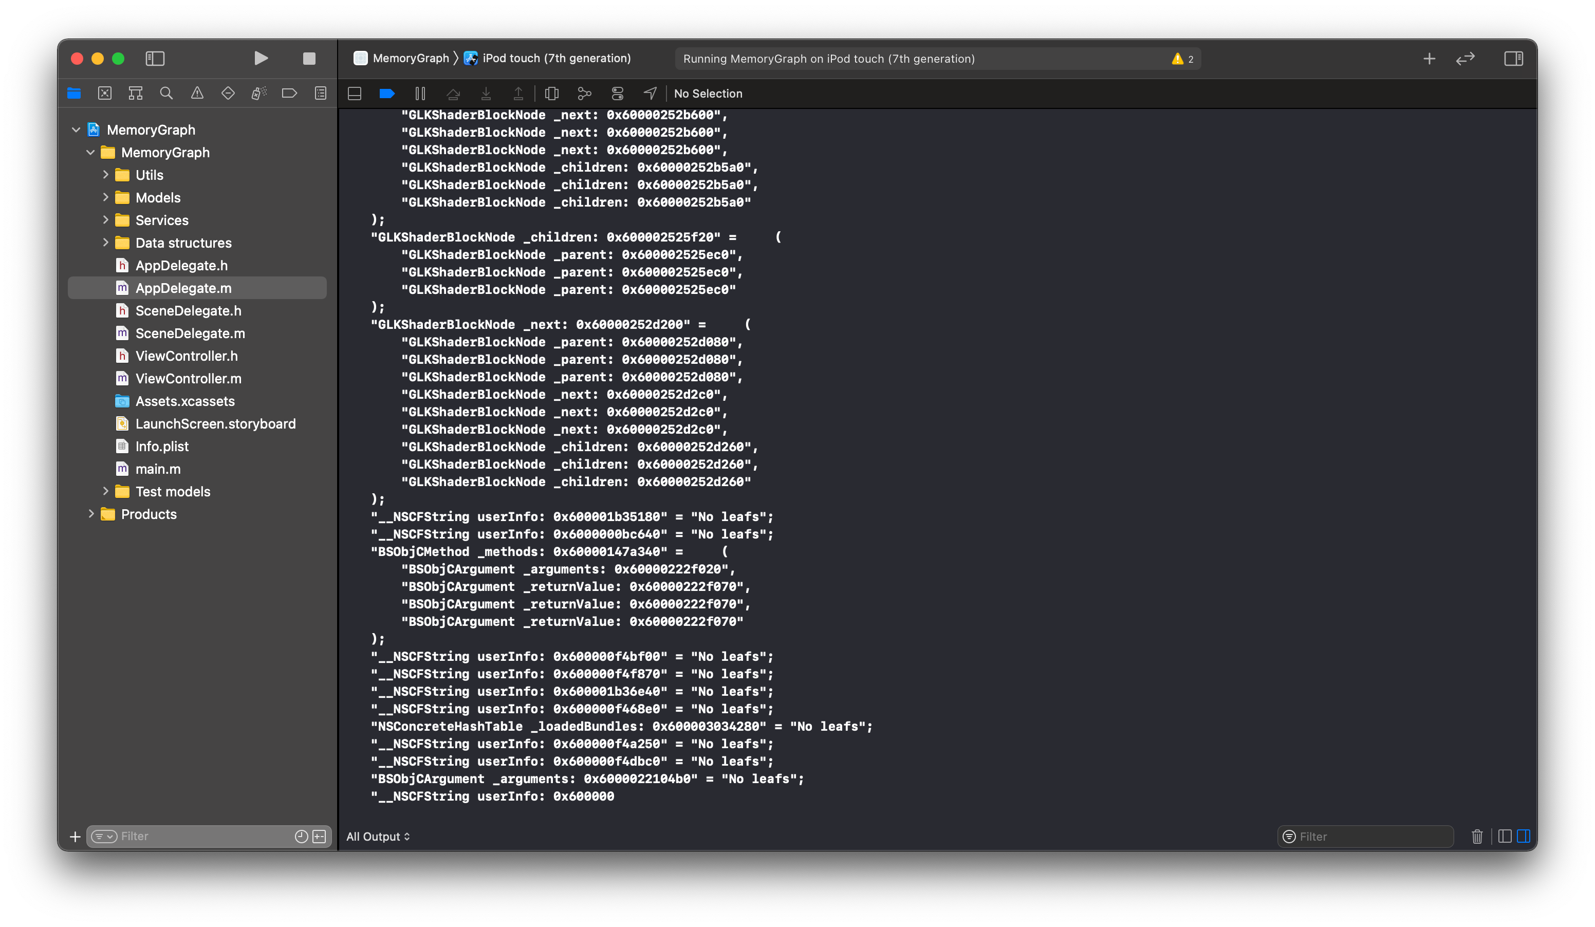Click the Simulate Location arrow icon

coord(650,94)
